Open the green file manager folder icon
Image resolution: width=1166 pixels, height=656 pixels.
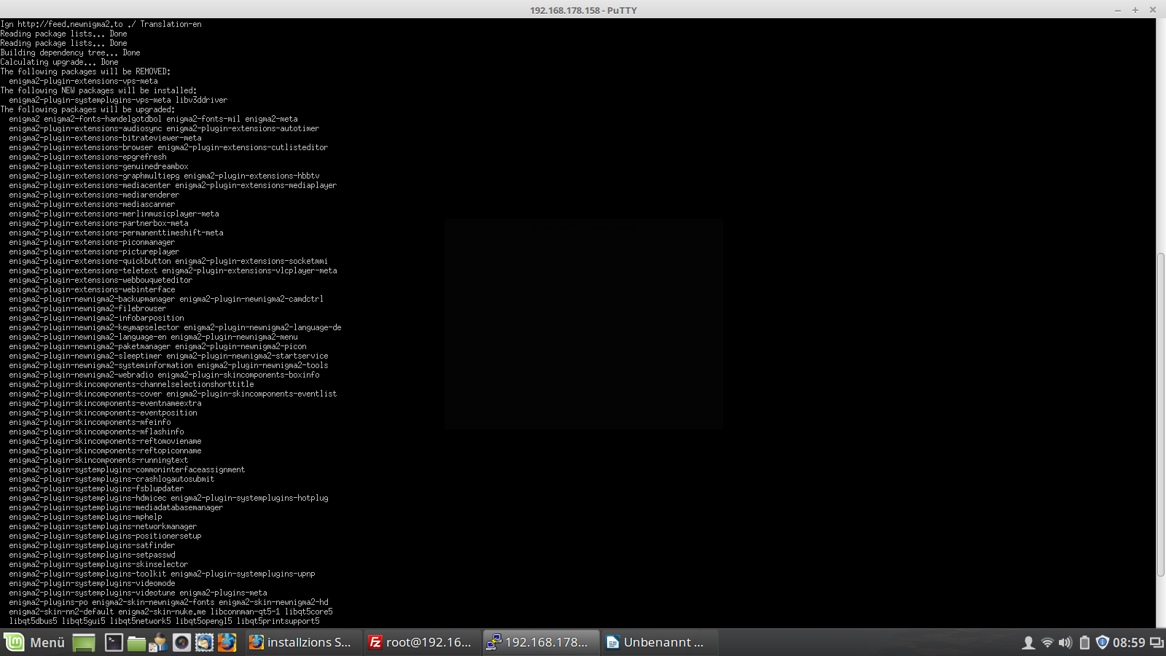(x=136, y=642)
